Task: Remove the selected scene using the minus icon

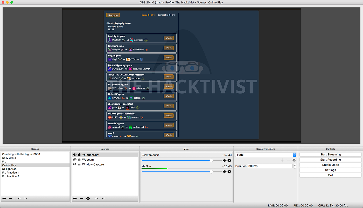Action: pyautogui.click(x=11, y=198)
